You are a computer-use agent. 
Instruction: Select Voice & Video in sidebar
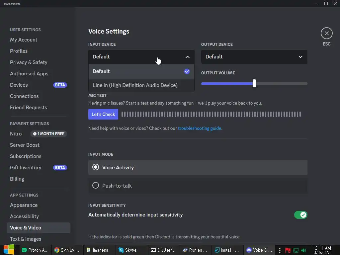(39, 228)
